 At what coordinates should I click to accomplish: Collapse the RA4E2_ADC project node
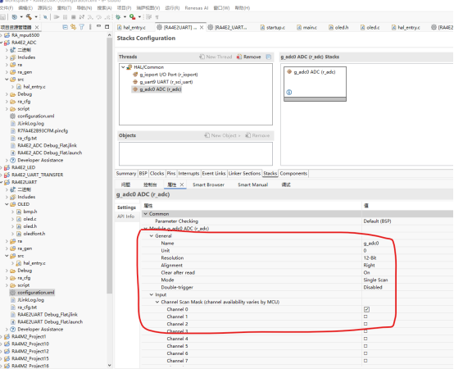tap(2, 43)
